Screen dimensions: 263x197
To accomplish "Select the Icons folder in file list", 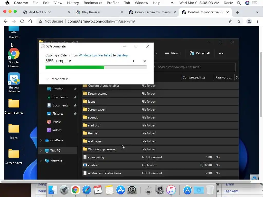I will (x=160, y=102).
